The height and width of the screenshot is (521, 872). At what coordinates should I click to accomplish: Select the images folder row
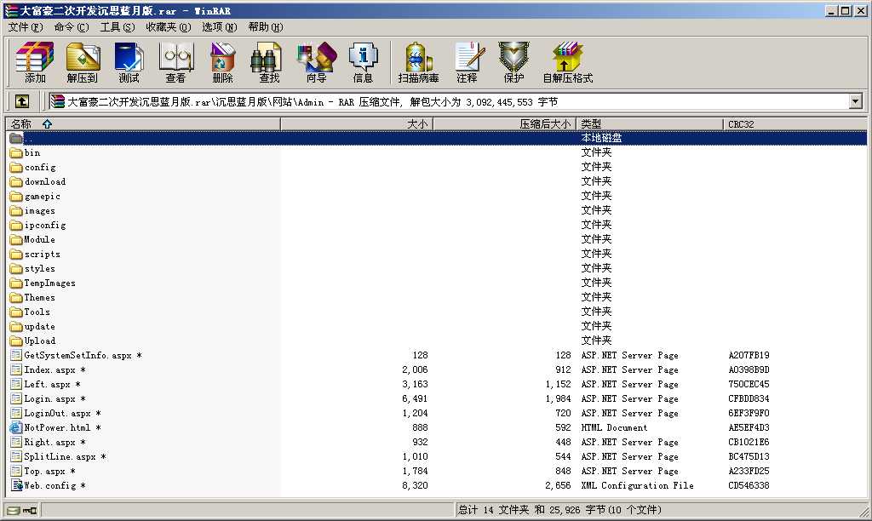[437, 210]
